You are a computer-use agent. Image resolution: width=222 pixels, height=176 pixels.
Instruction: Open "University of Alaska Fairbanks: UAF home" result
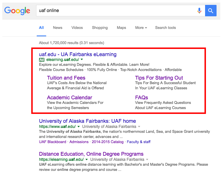click(87, 121)
